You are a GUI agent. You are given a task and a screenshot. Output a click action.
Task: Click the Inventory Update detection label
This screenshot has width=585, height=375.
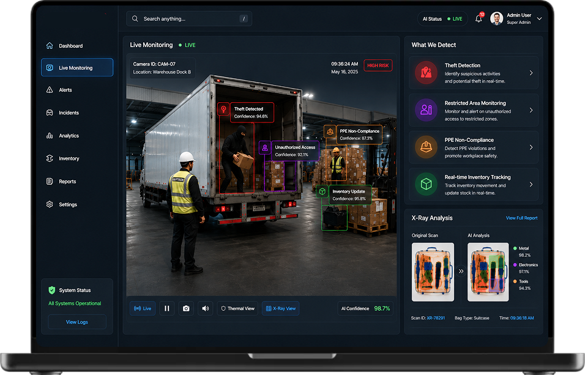pos(349,195)
